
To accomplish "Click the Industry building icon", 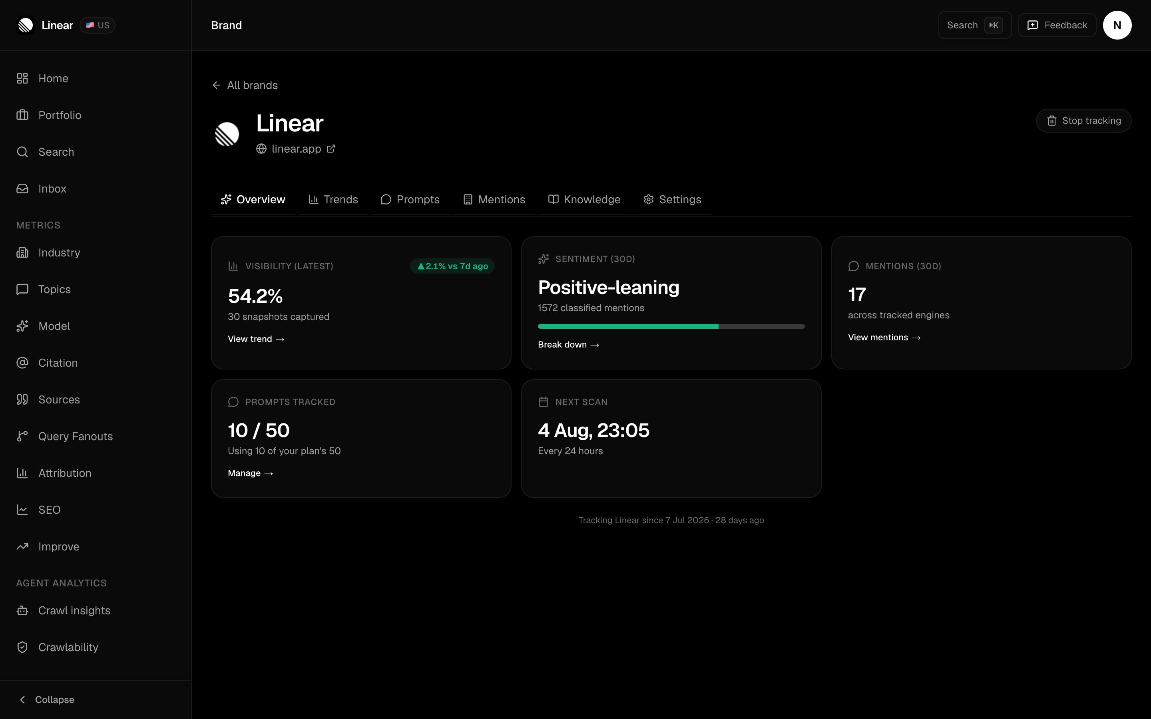I will pyautogui.click(x=22, y=252).
